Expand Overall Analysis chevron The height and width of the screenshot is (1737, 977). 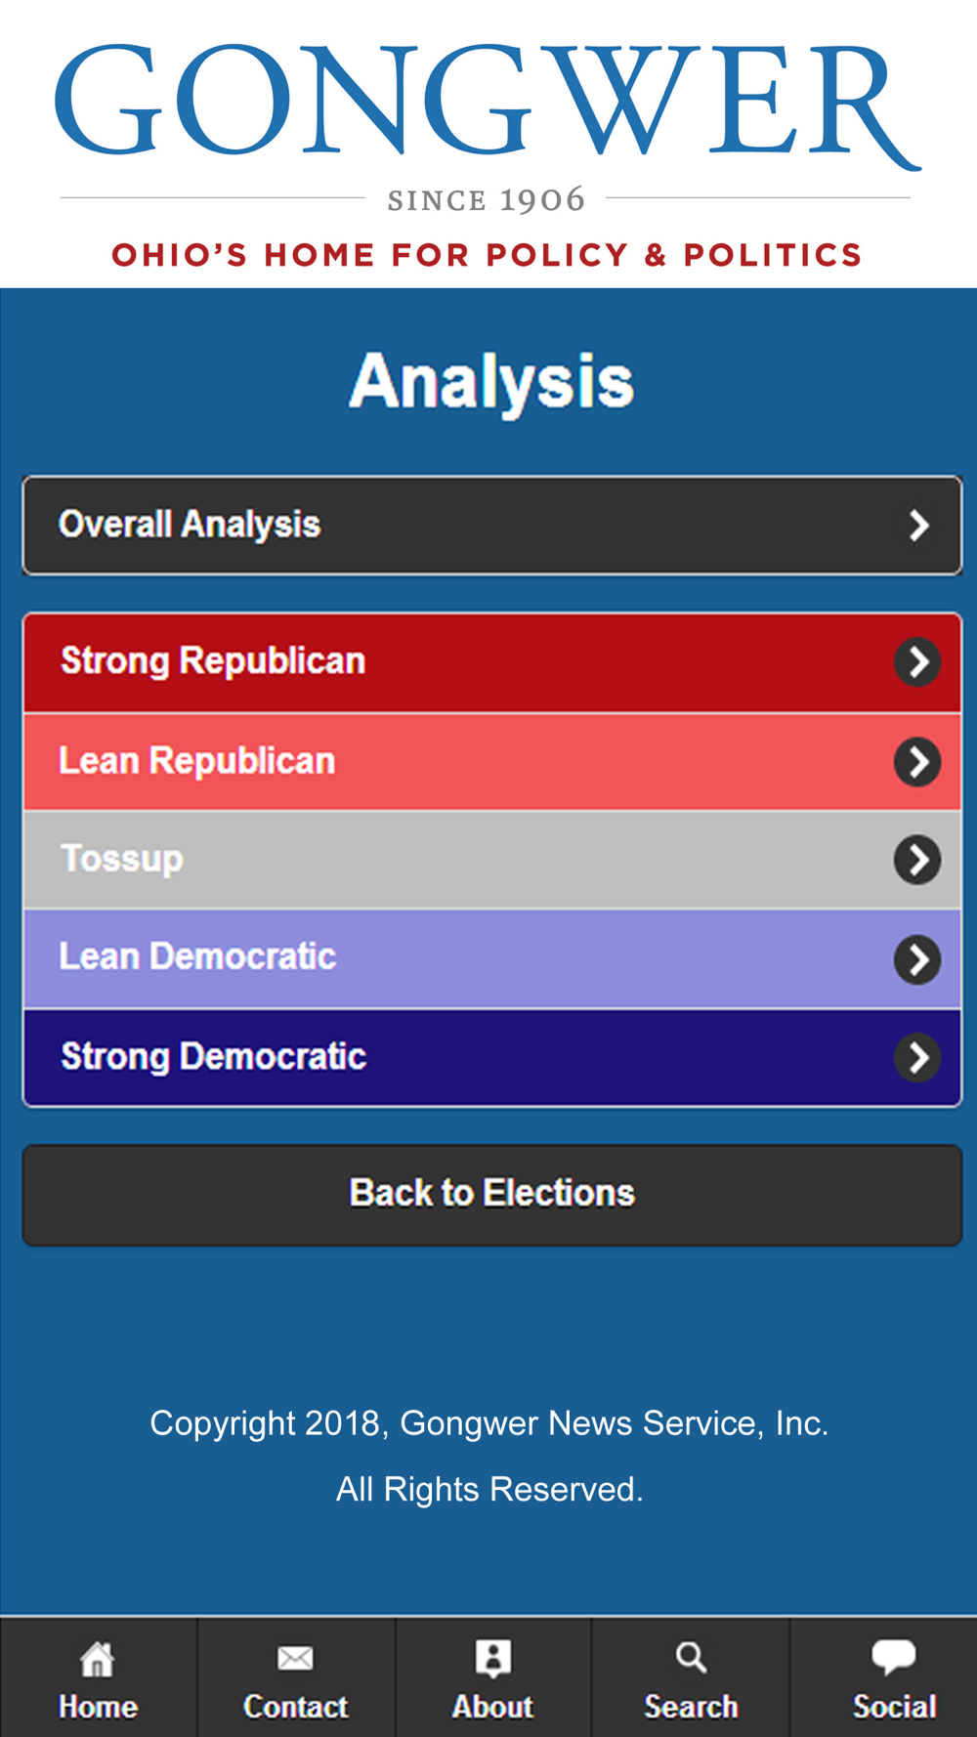click(x=918, y=525)
